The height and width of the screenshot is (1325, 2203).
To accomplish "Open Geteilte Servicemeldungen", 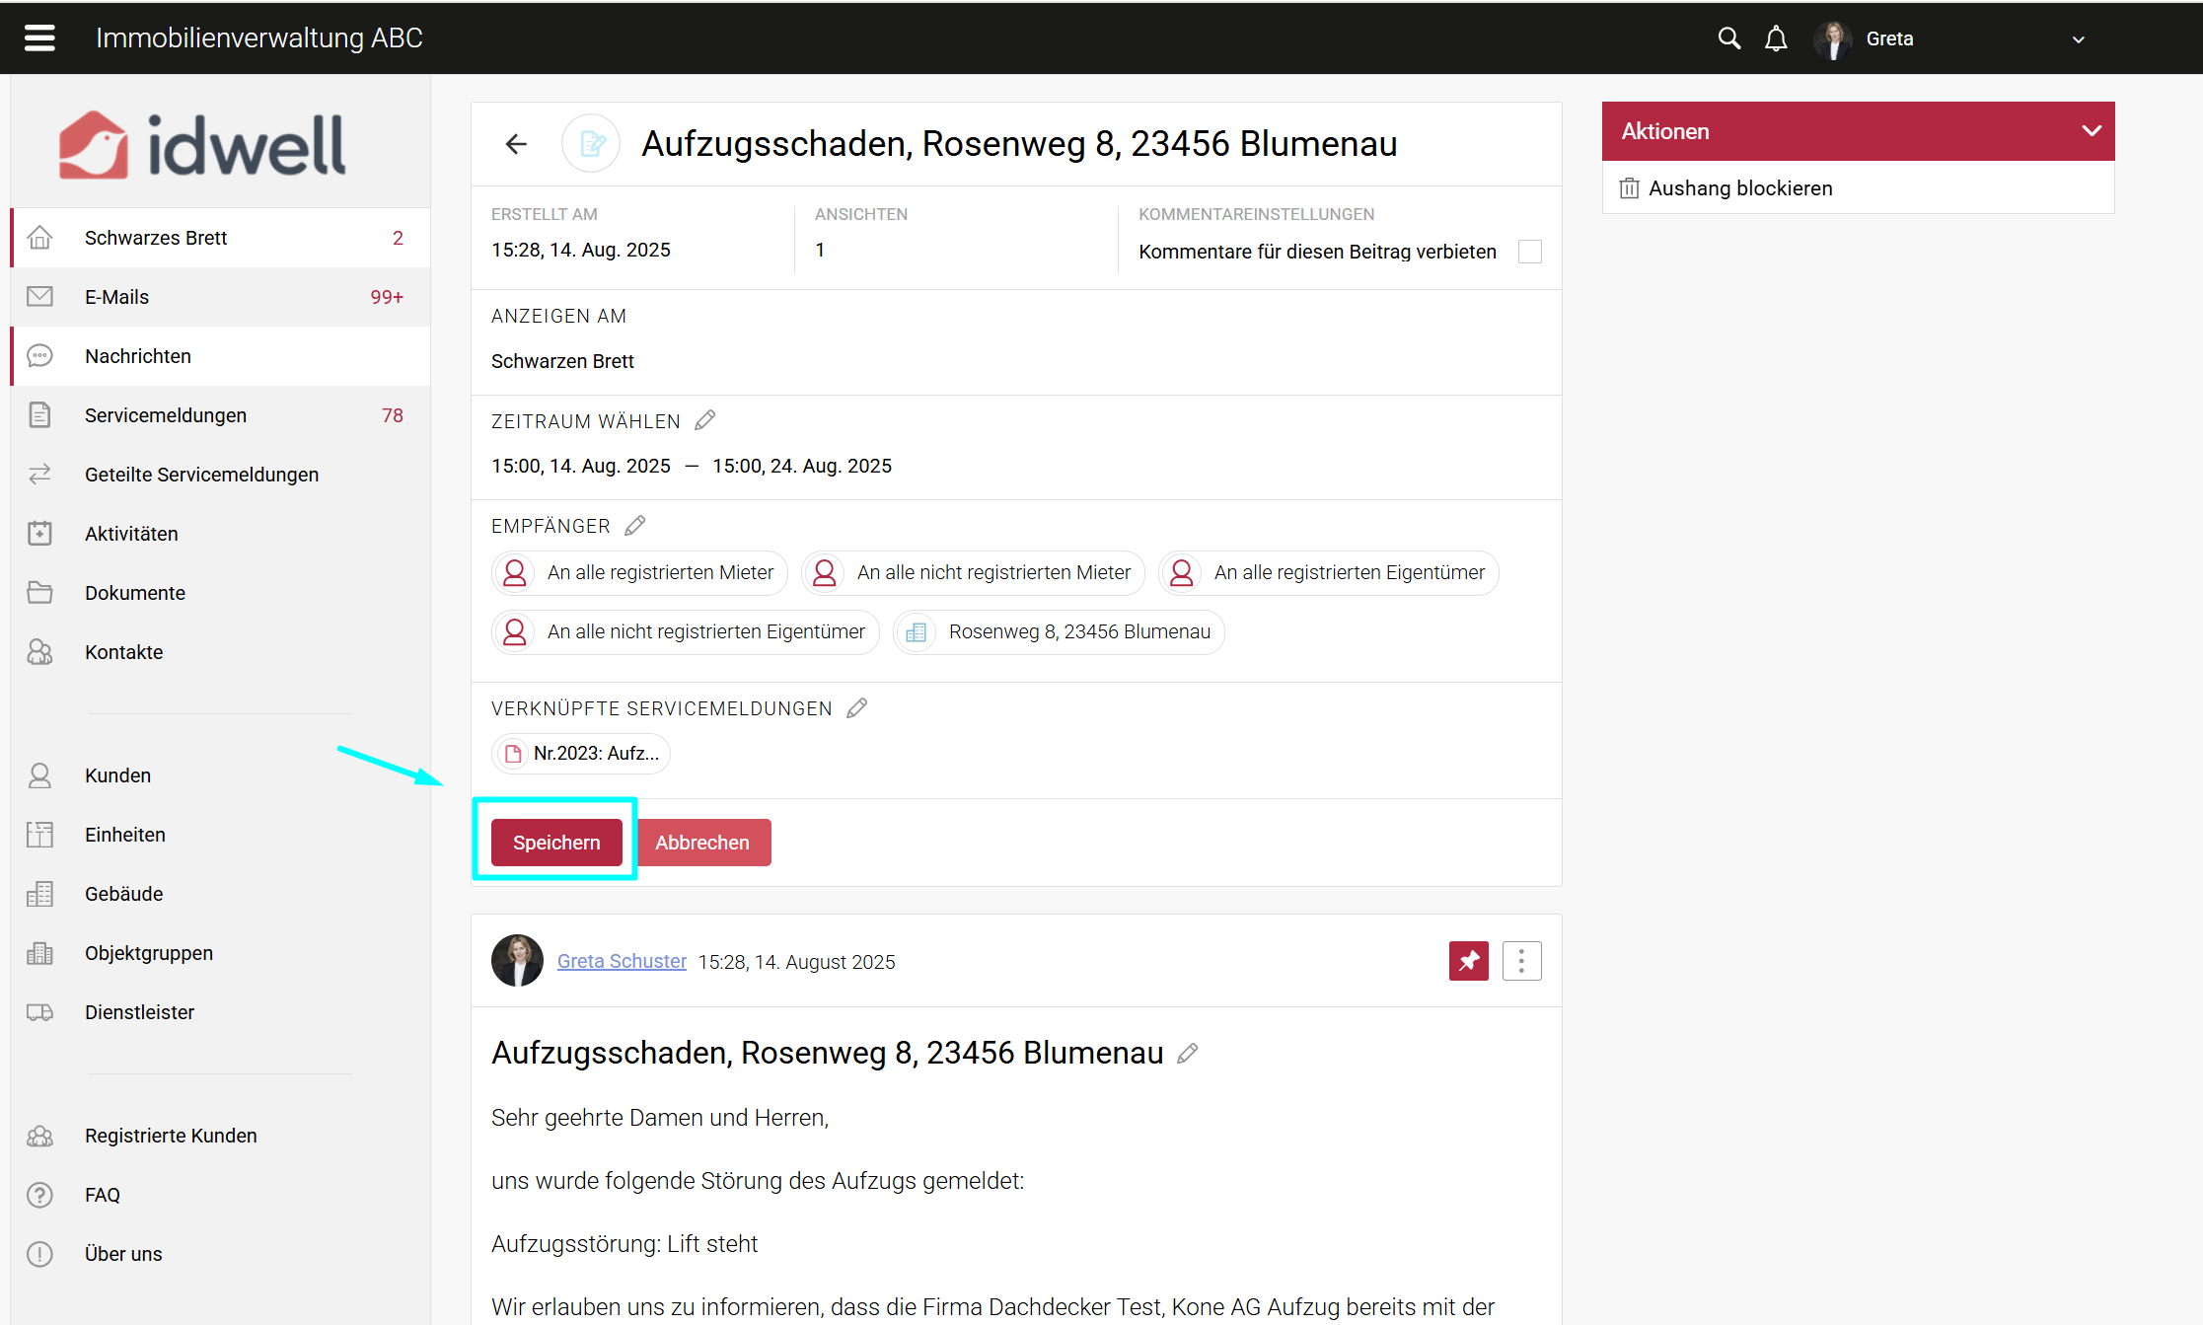I will click(220, 475).
